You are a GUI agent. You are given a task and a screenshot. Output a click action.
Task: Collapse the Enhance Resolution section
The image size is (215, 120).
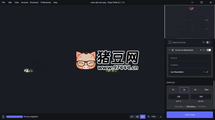click(169, 50)
